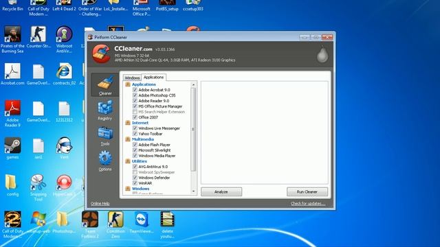
Task: Click the empty results pane in CCleaner
Action: pos(264,132)
